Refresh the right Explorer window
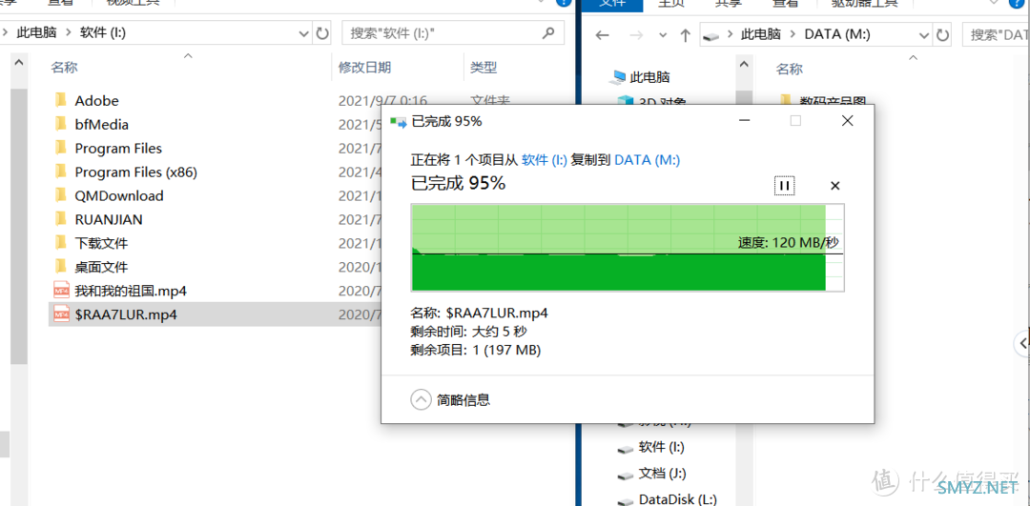Viewport: 1030px width, 506px height. coord(942,35)
